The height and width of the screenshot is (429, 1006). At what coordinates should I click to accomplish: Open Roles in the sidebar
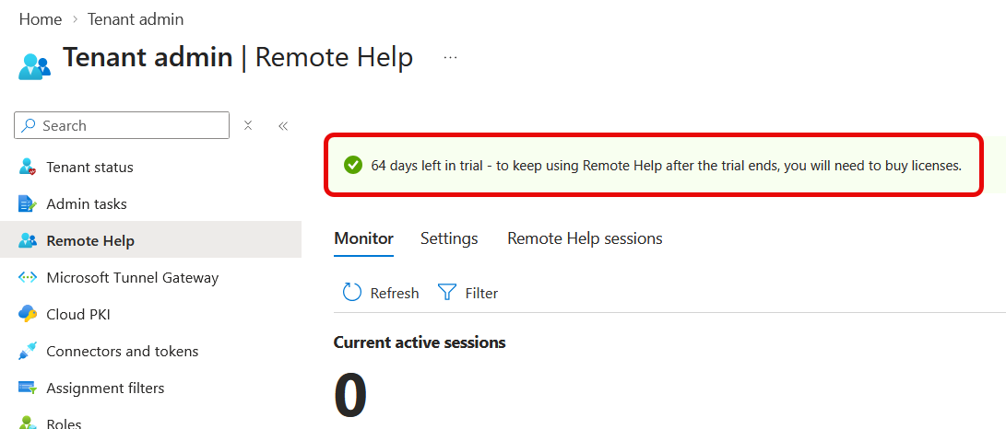[65, 423]
